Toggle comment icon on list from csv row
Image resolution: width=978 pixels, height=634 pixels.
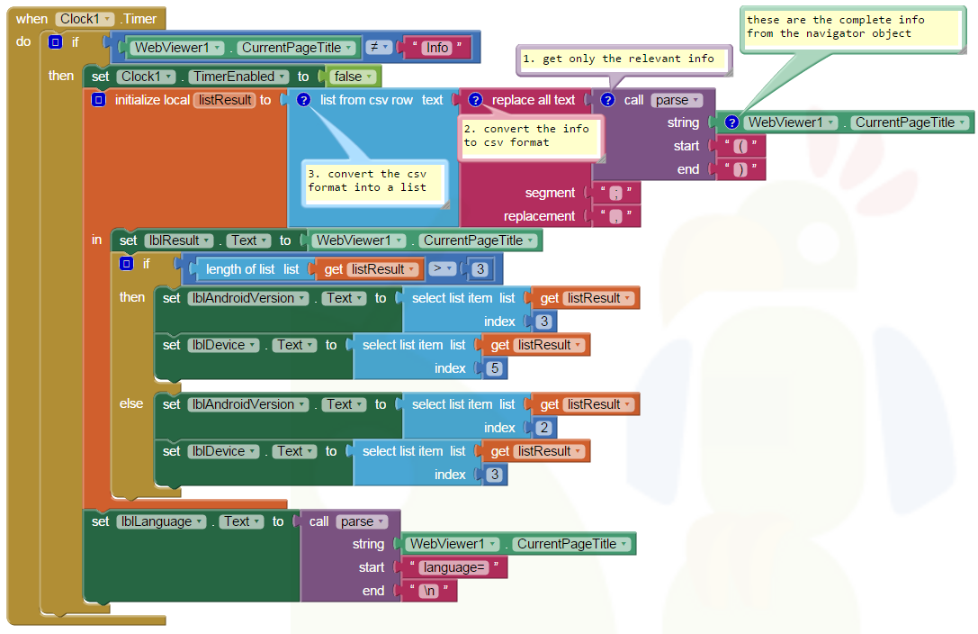tap(304, 100)
